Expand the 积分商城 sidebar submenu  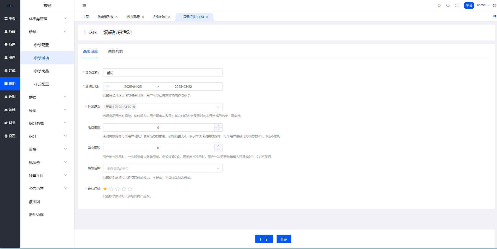coord(47,123)
